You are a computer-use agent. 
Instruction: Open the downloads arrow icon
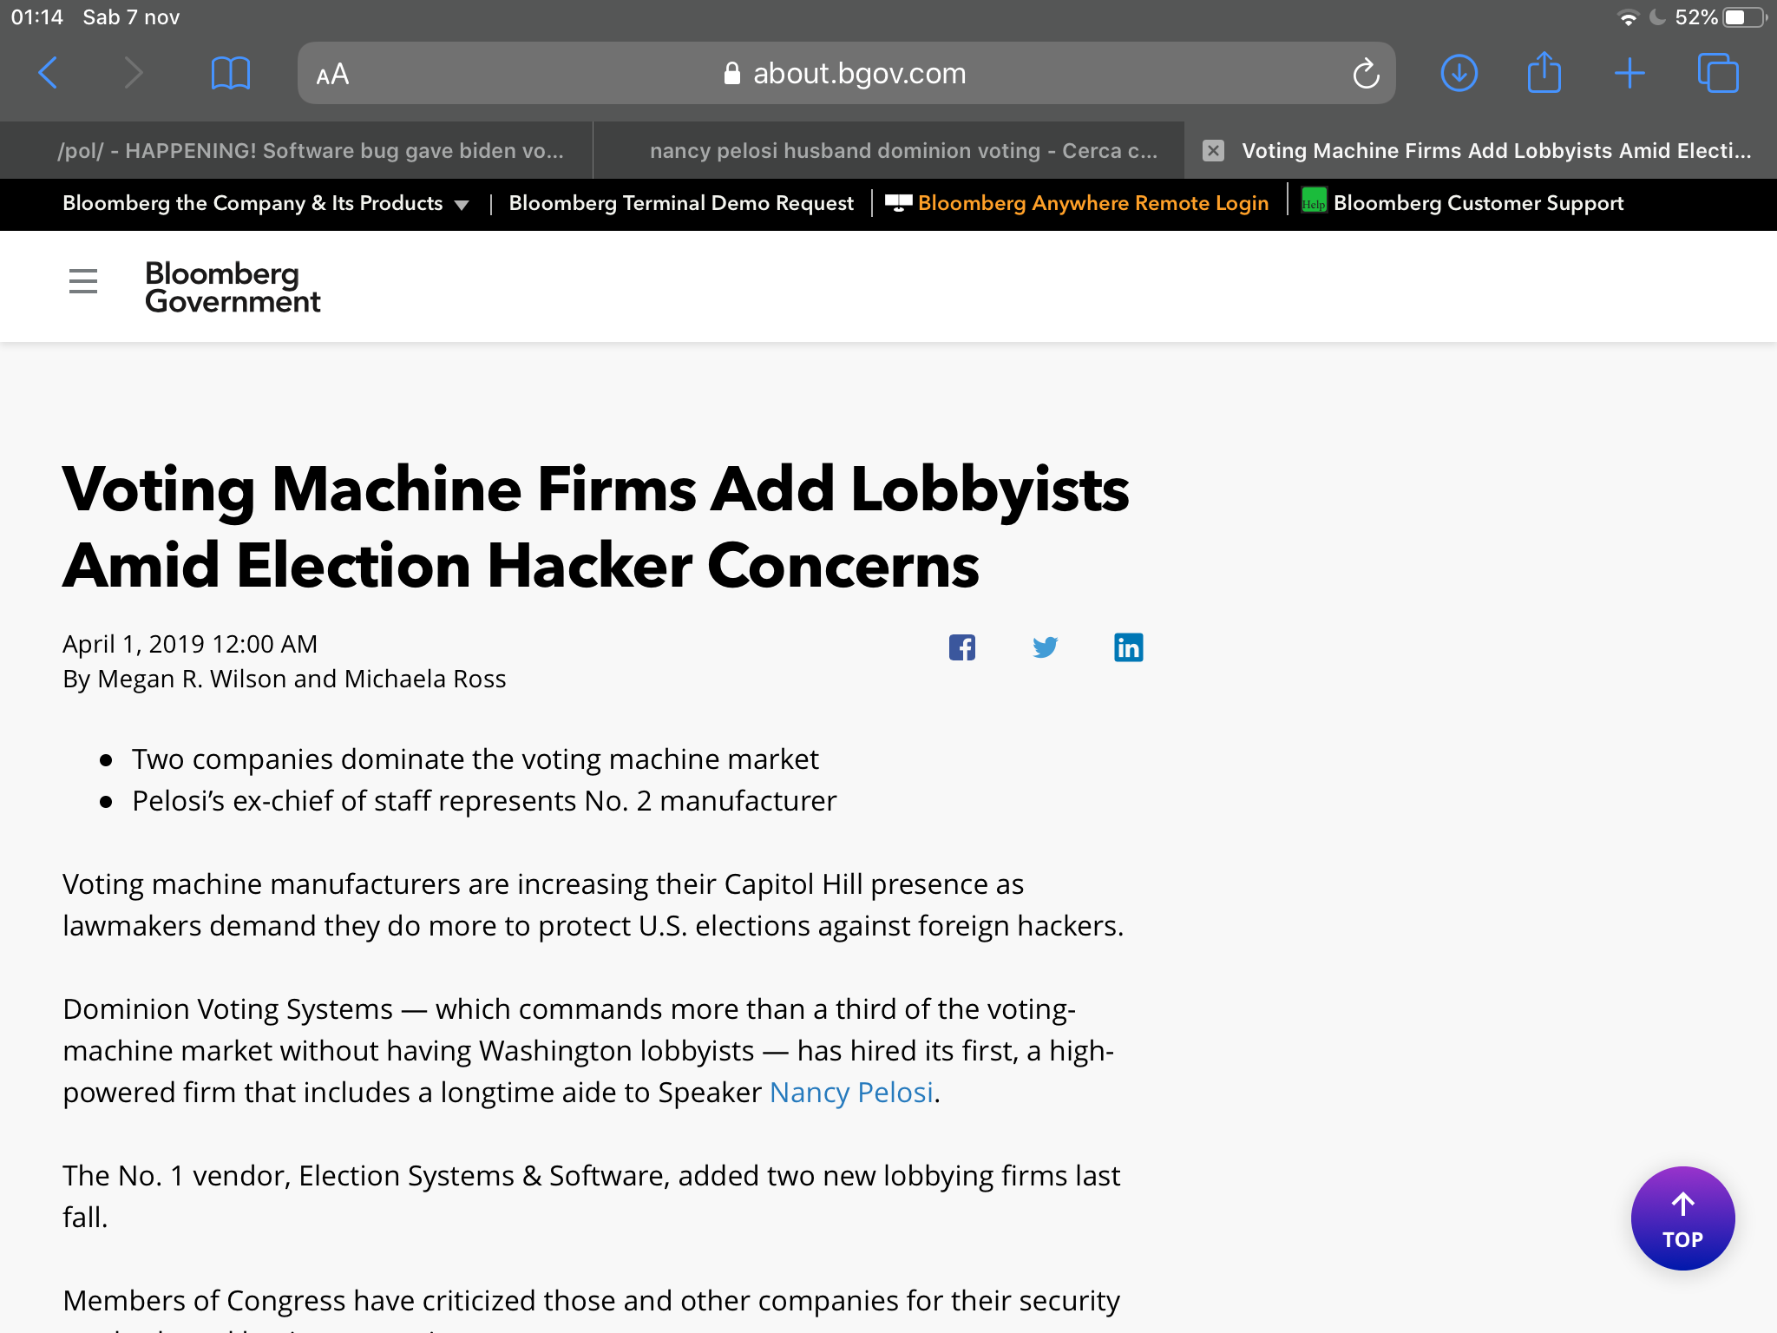1459,73
